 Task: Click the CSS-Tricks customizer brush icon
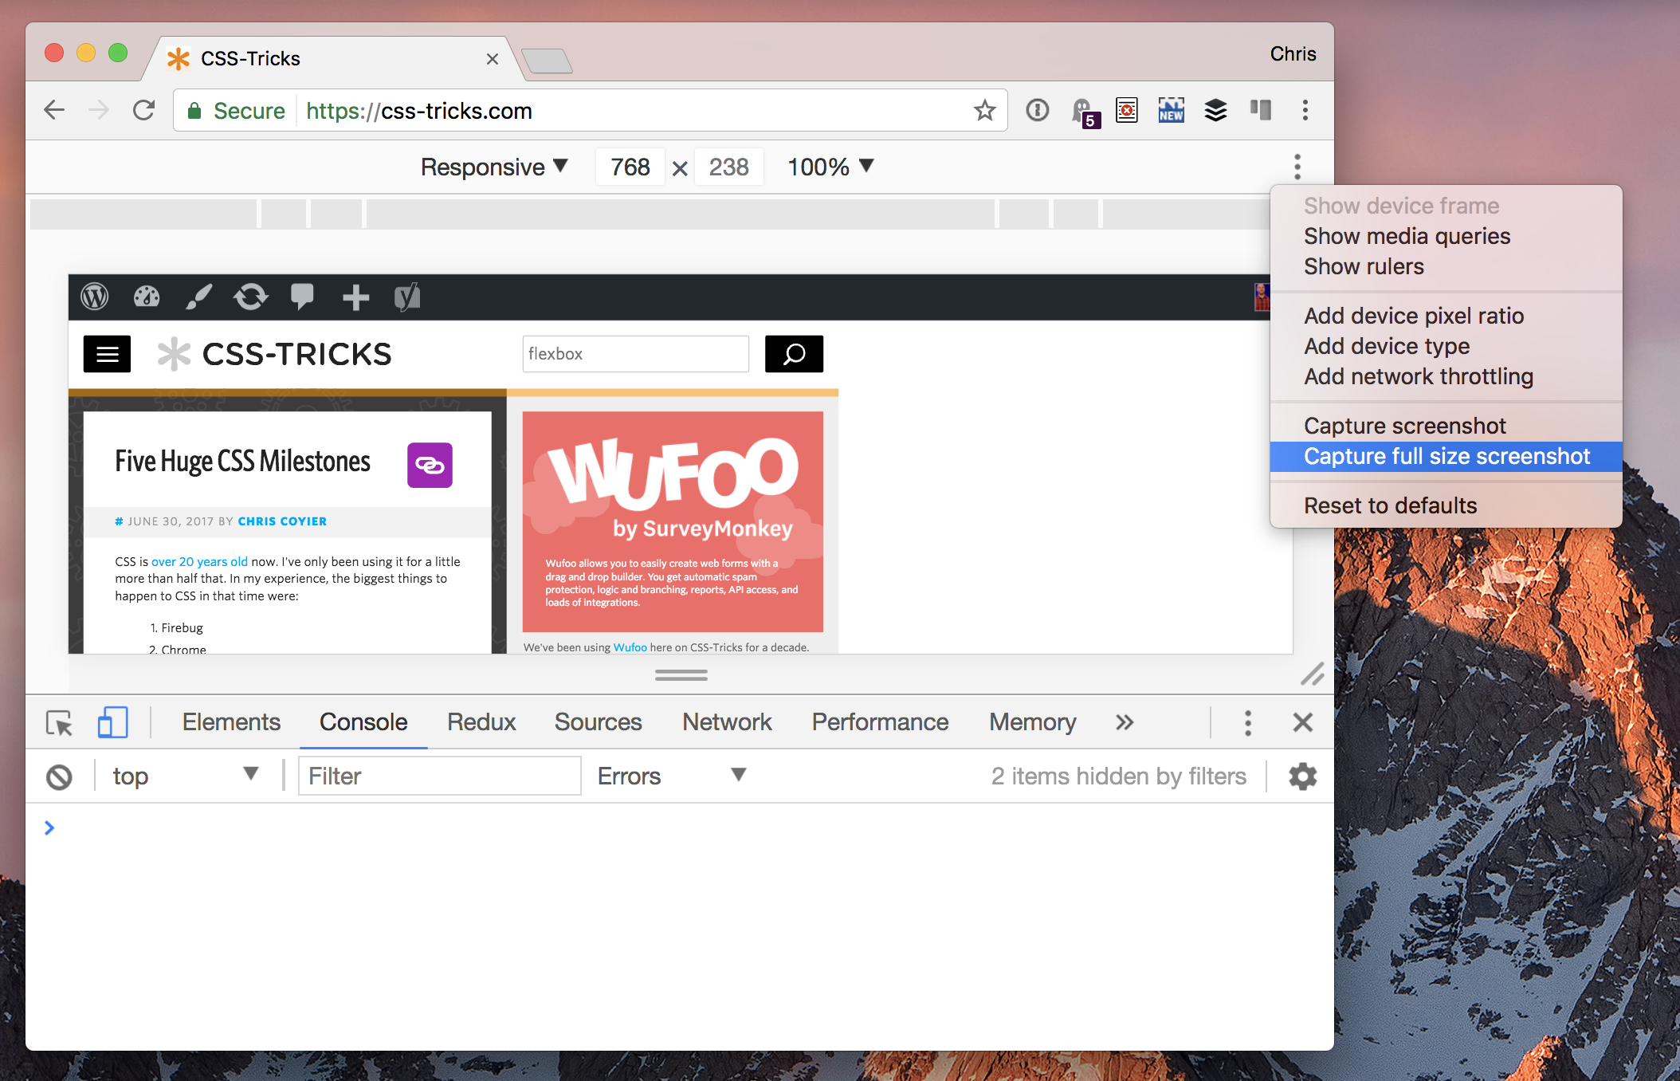pyautogui.click(x=198, y=297)
